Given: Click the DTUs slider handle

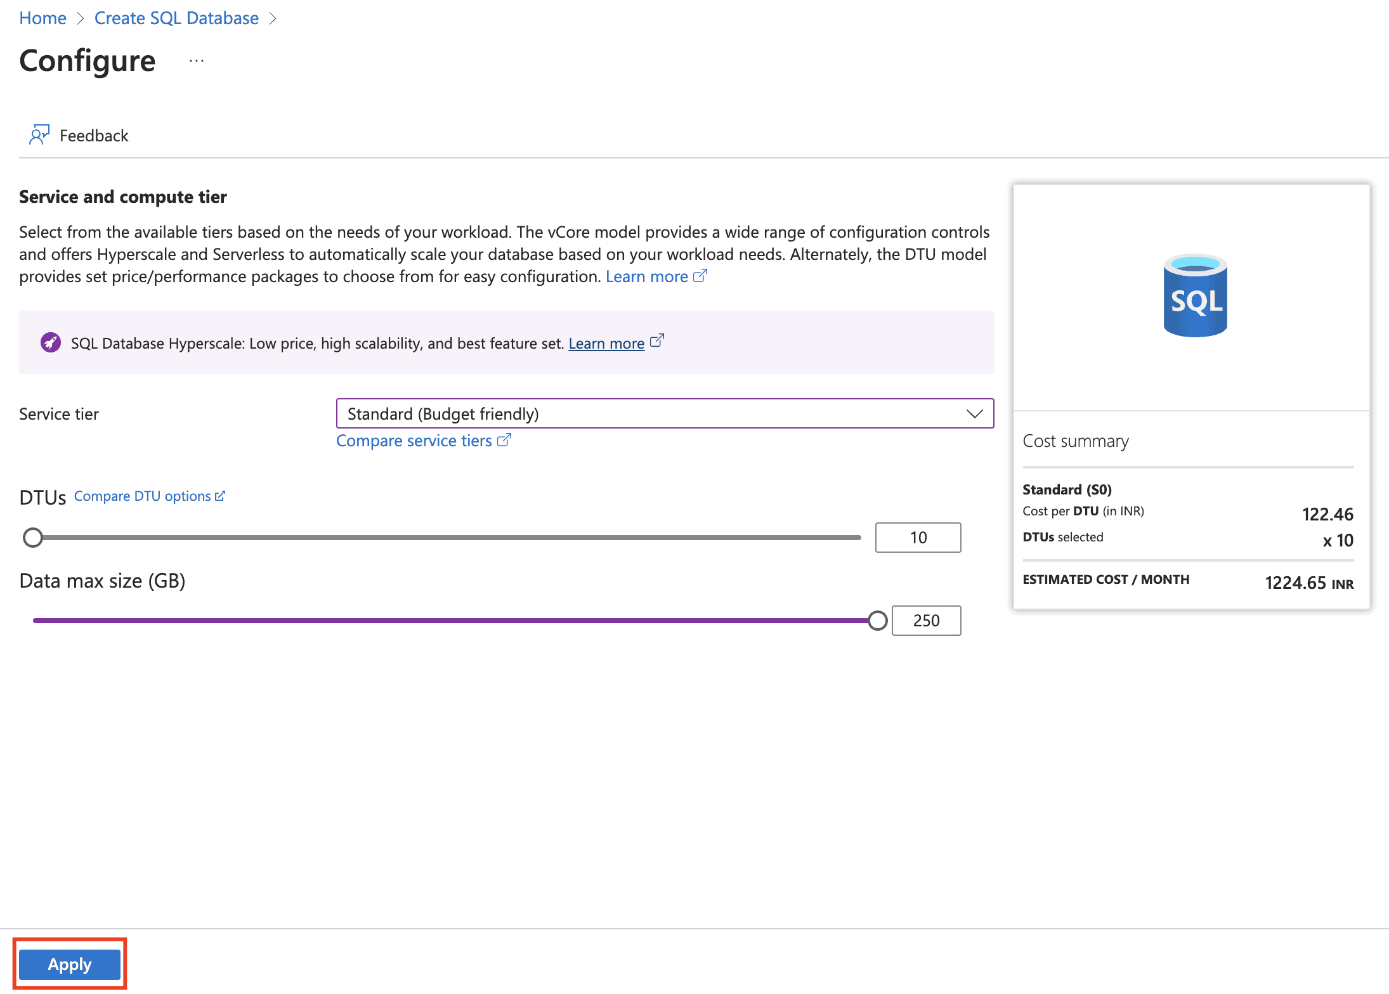Looking at the screenshot, I should point(33,538).
